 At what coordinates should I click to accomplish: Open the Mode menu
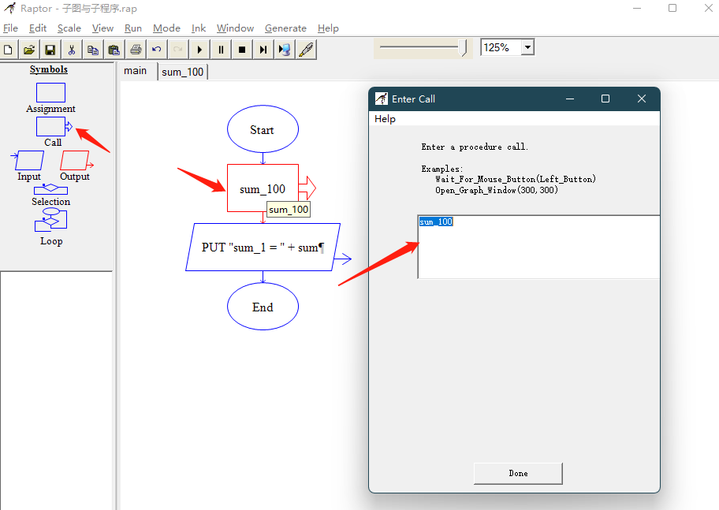[x=166, y=28]
